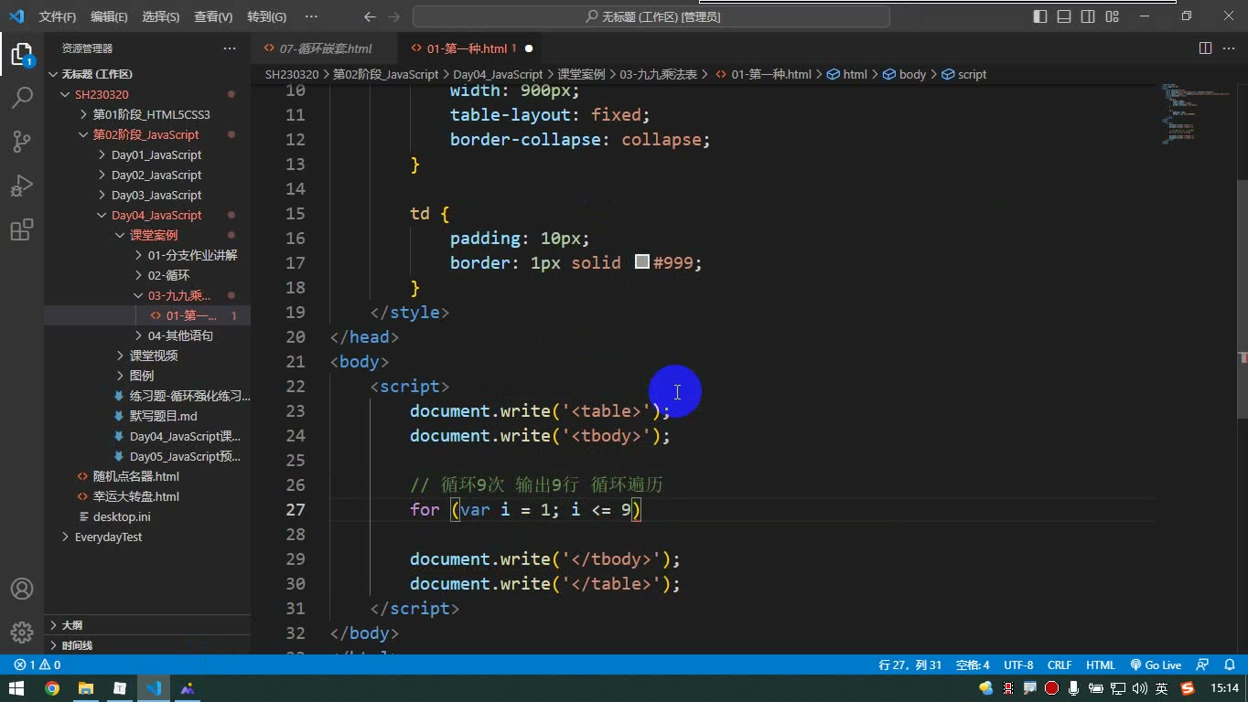Switch to the 07-循环嵌套.html tab
Screen dimensions: 1248x702
coord(326,48)
